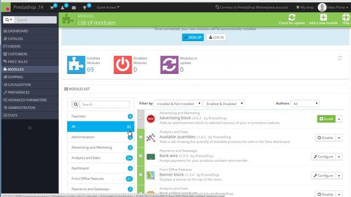This screenshot has width=351, height=197.
Task: Open Dashboard in the sidebar
Action: pyautogui.click(x=30, y=31)
